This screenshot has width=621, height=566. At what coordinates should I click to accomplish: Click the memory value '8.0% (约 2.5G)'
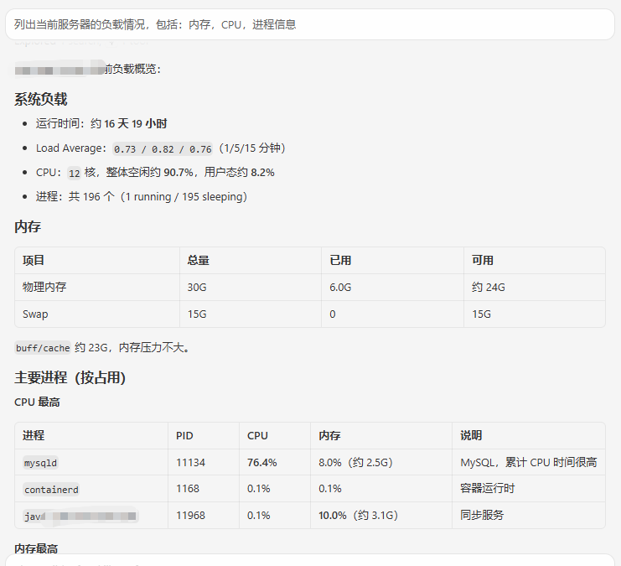click(x=355, y=463)
